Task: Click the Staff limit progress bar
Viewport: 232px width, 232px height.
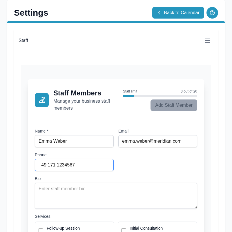Action: pyautogui.click(x=160, y=96)
